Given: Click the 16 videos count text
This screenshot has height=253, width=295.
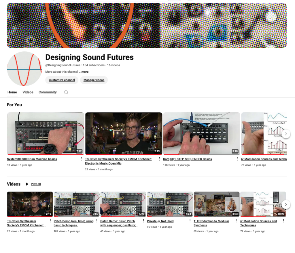Looking at the screenshot, I should pos(114,65).
